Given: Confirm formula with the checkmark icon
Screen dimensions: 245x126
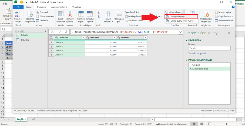Looking at the screenshot, I should pos(60,32).
